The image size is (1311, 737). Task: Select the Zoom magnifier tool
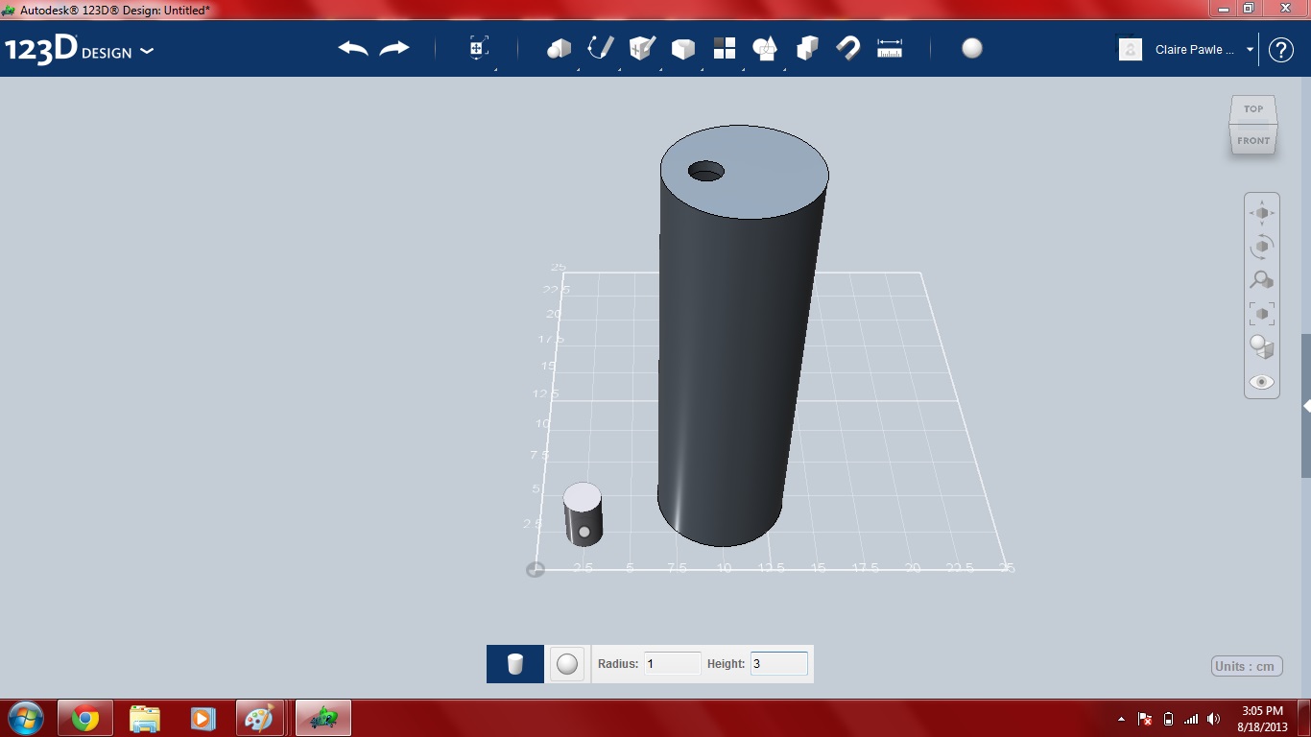coord(1261,280)
